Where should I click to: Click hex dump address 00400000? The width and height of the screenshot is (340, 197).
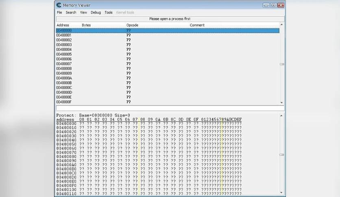coord(66,124)
